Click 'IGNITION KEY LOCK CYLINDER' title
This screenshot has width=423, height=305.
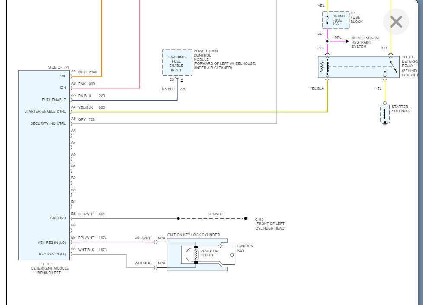193,235
